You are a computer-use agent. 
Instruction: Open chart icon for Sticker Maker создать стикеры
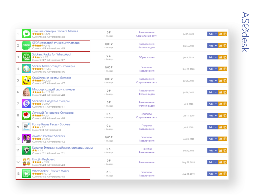[x=220, y=69]
